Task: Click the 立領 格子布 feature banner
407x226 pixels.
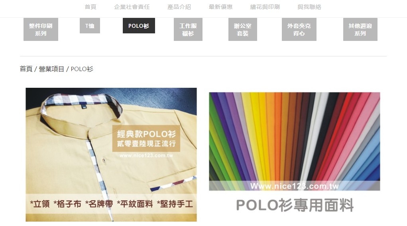Action: 111,204
